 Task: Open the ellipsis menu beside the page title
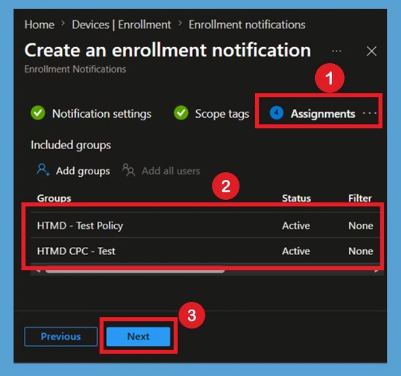pyautogui.click(x=336, y=51)
